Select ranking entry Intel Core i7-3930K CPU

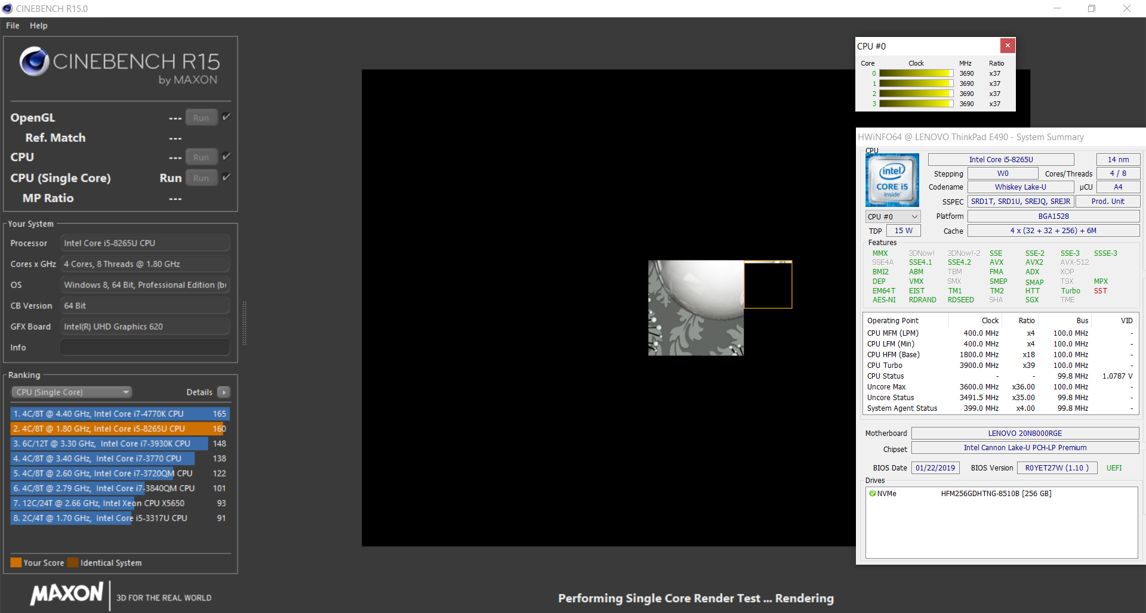tap(120, 444)
